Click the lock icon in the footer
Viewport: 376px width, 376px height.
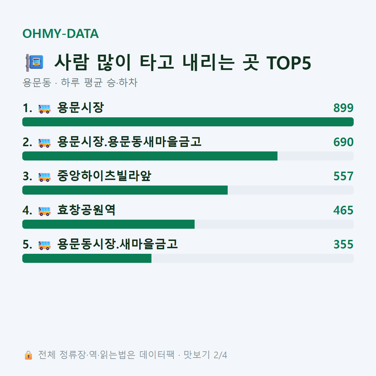point(28,355)
